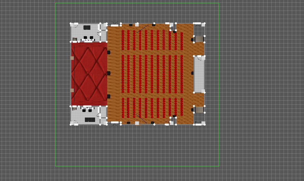Select the red quilted stage floor
The height and width of the screenshot is (181, 304).
pos(89,74)
